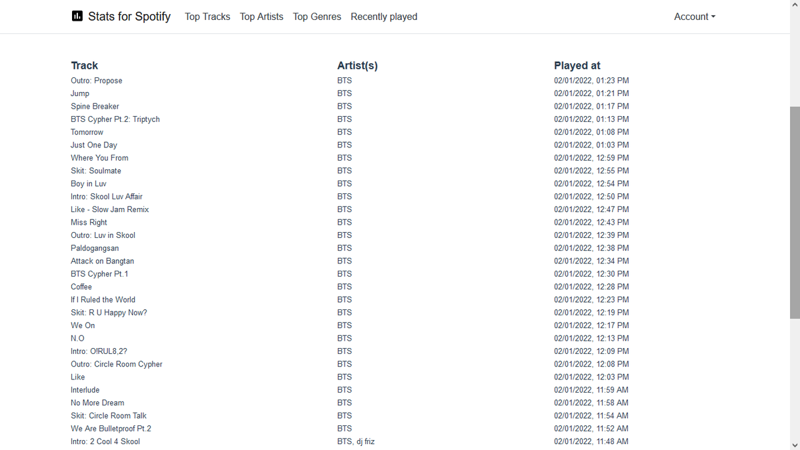Select 'BTS Cypher Pt.1' track

tap(99, 274)
